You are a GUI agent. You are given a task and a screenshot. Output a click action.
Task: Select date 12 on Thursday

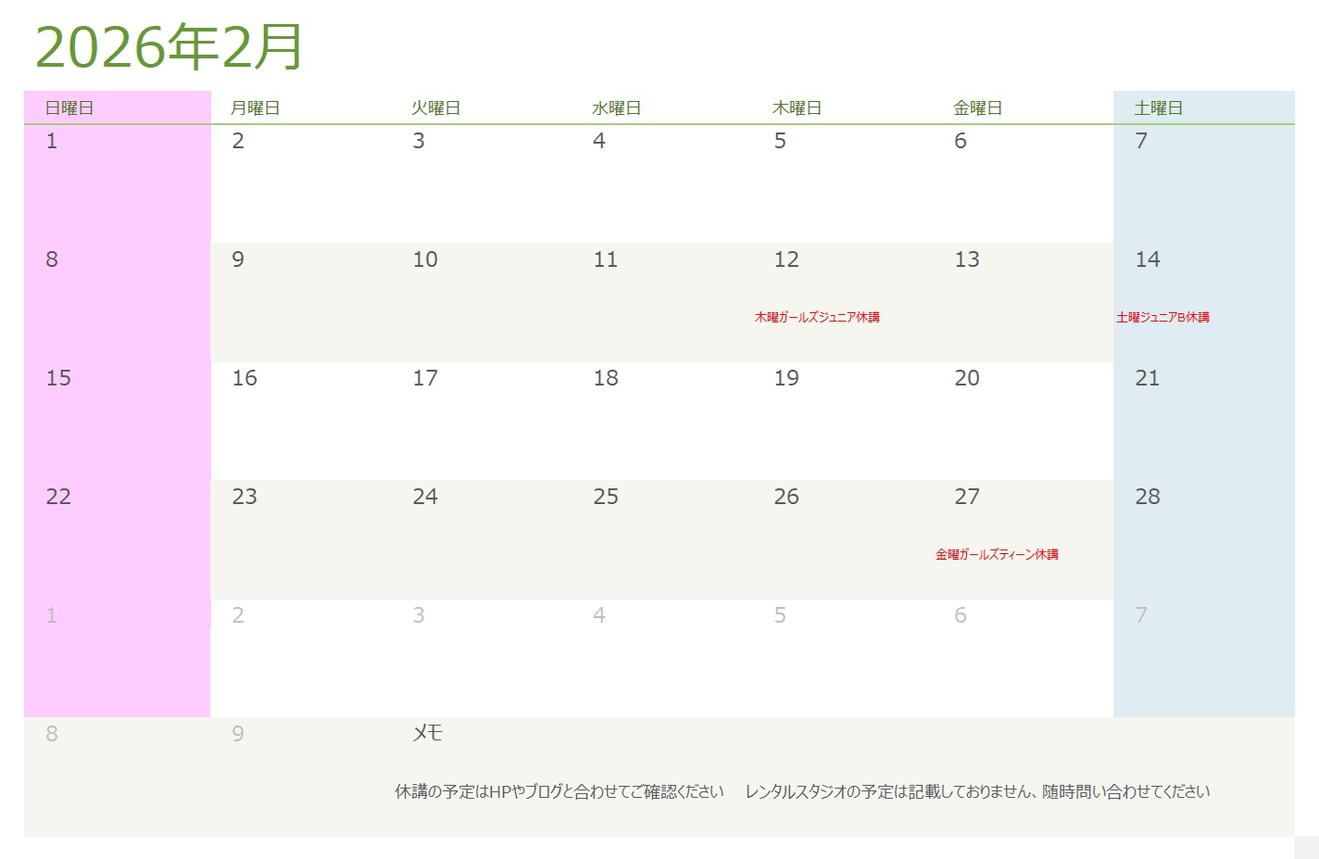786,259
